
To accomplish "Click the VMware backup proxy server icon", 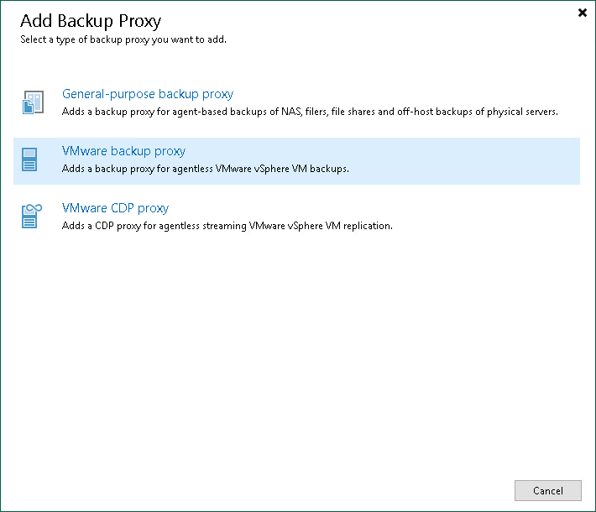I will 31,159.
